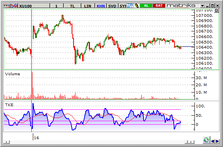Click the blue left arrow navigation icon

click(213, 141)
